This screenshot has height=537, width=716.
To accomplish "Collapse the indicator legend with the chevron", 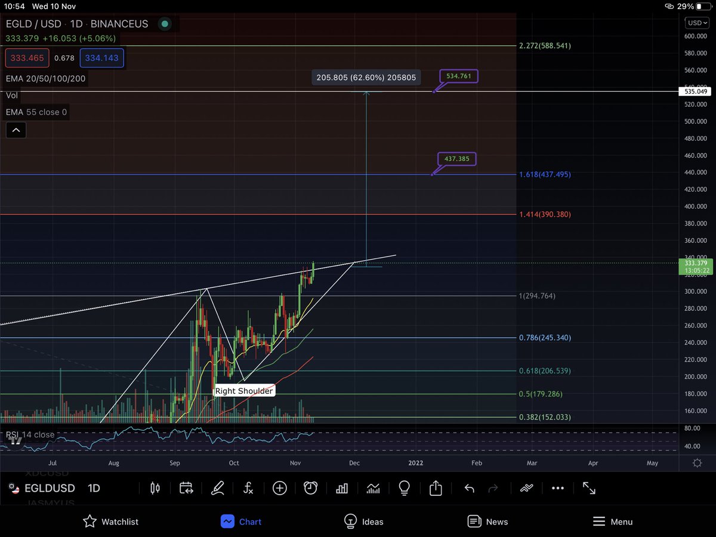I will (x=16, y=130).
